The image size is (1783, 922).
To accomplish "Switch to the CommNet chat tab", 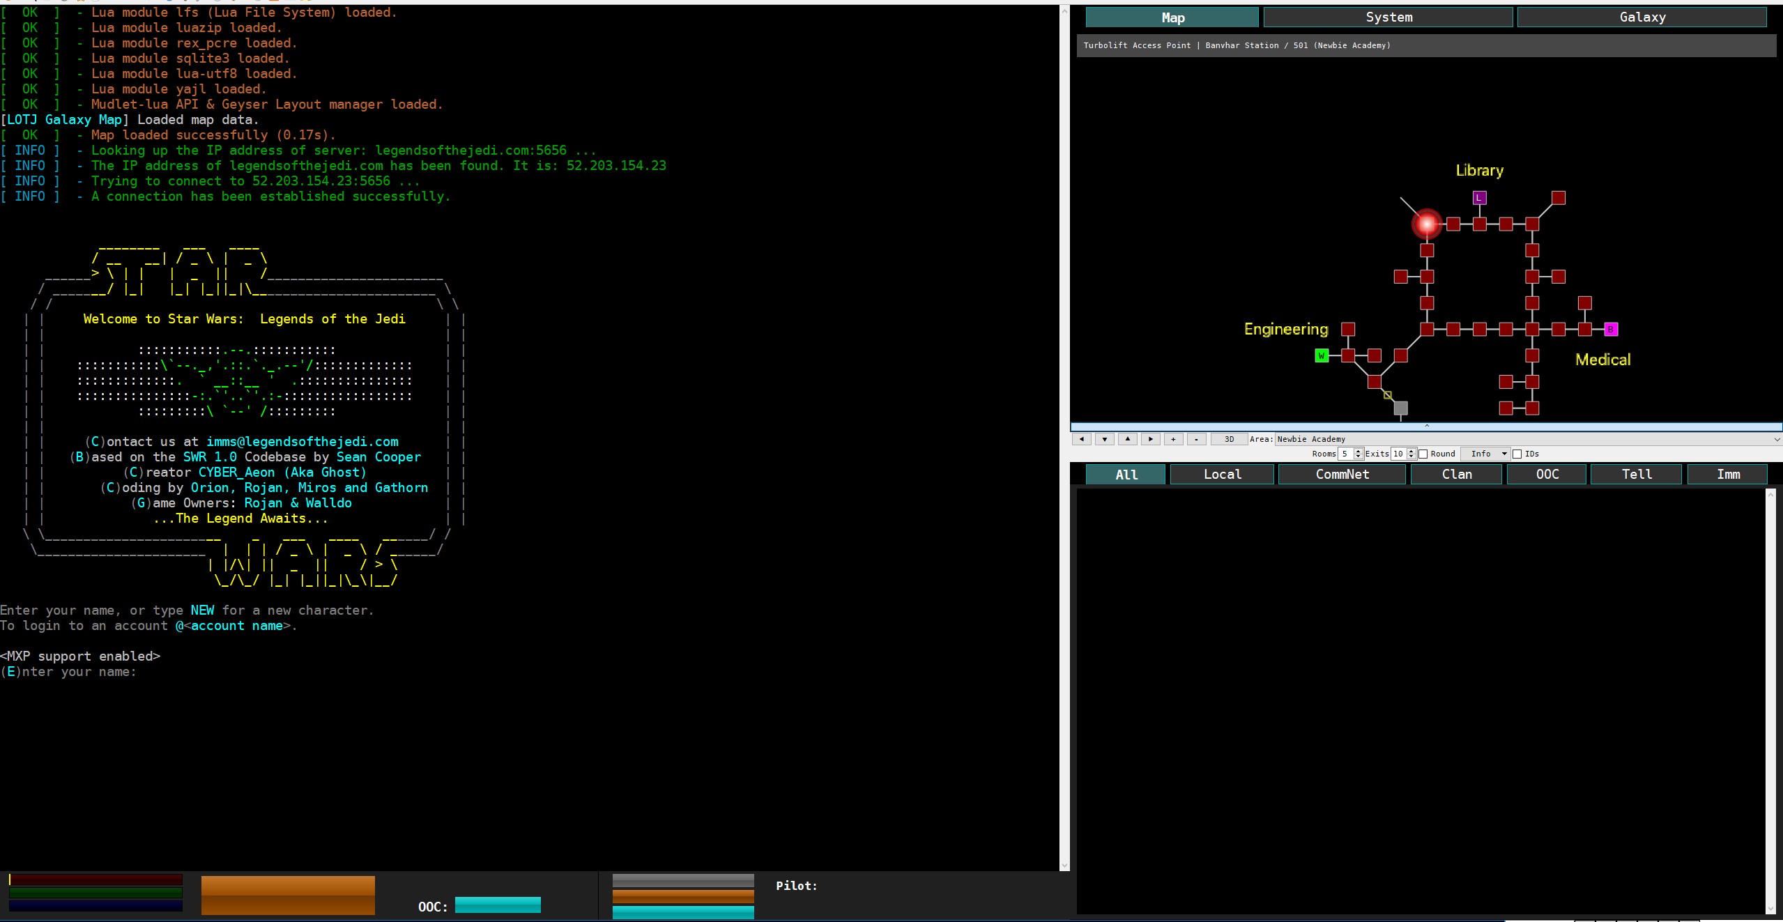I will point(1342,475).
